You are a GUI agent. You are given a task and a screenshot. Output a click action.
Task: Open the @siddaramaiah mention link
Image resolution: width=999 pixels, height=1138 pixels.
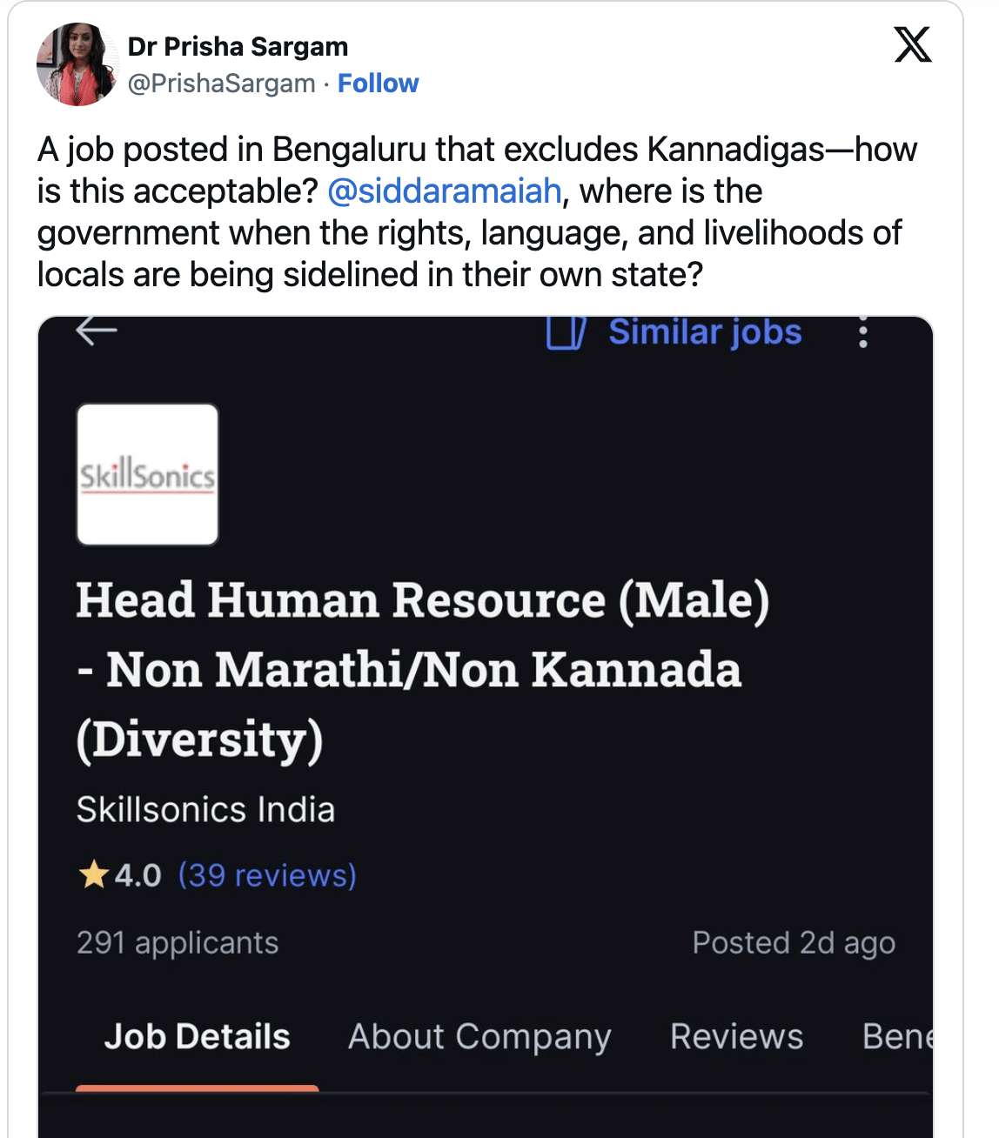(444, 191)
